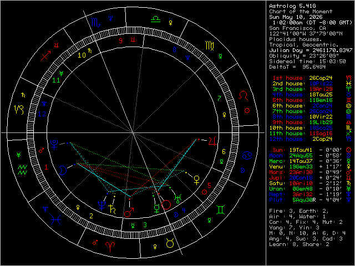Click the blue Scorpio sign on the outer ring
This screenshot has height=266, width=355.
tap(96, 23)
